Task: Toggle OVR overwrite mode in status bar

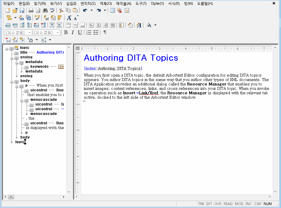Action: coord(218,204)
